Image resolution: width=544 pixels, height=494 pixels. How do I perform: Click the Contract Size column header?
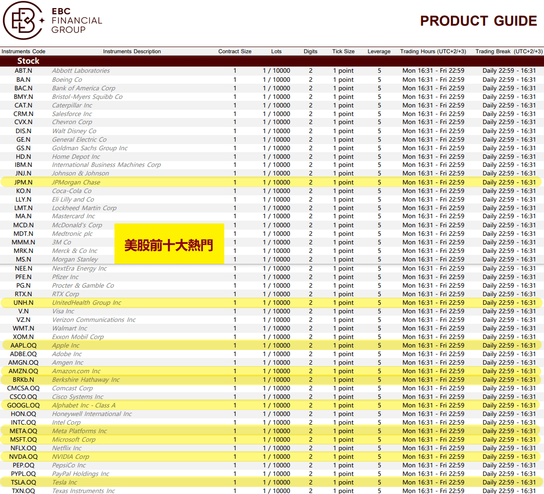[235, 51]
